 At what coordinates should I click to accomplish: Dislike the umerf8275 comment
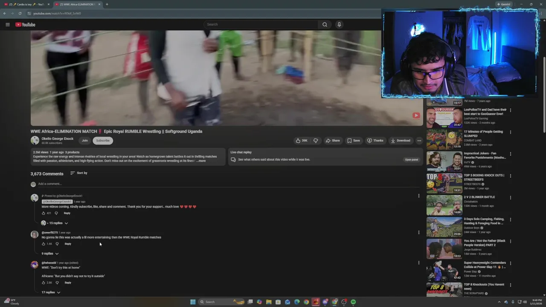coord(57,244)
